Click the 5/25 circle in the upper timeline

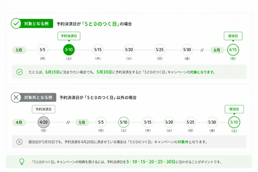[x=159, y=50]
